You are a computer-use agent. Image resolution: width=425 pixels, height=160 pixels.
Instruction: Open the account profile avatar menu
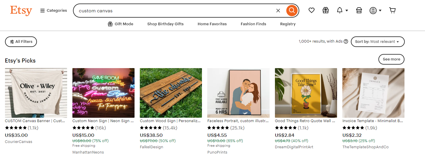[375, 11]
